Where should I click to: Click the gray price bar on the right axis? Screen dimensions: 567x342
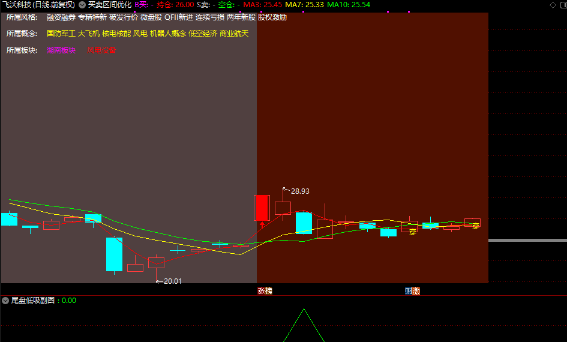[527, 240]
